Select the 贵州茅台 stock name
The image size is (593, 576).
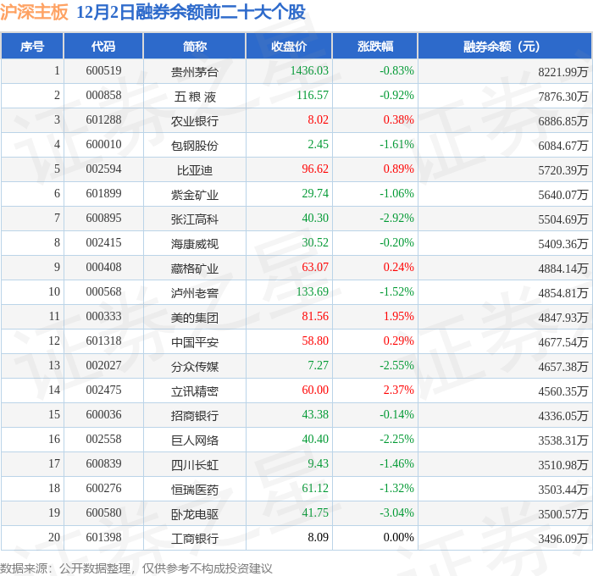pos(194,72)
